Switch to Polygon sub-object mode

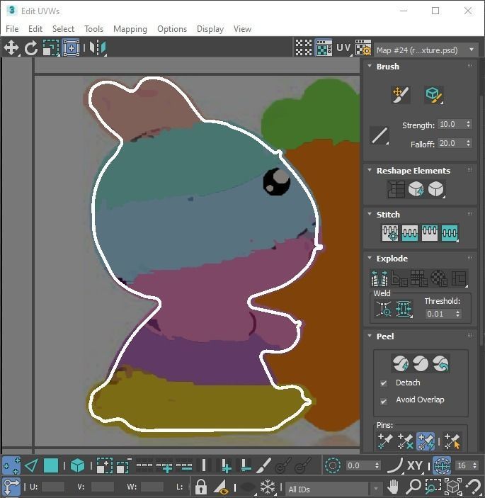(51, 465)
